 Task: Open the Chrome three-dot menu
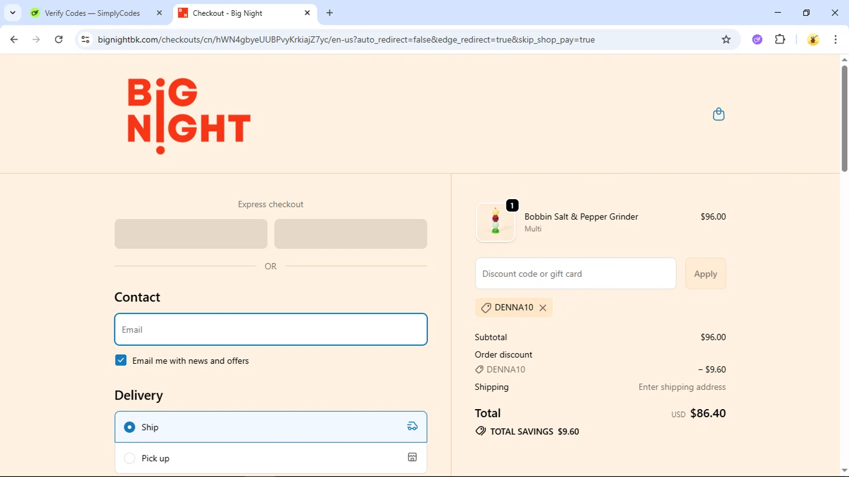835,40
